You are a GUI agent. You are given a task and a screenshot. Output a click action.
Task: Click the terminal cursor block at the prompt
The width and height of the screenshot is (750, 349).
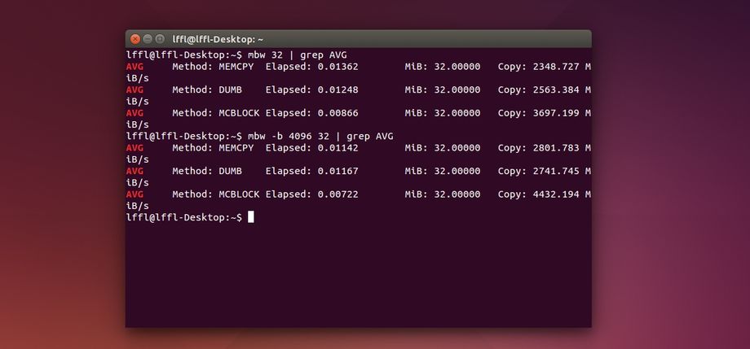pos(250,217)
